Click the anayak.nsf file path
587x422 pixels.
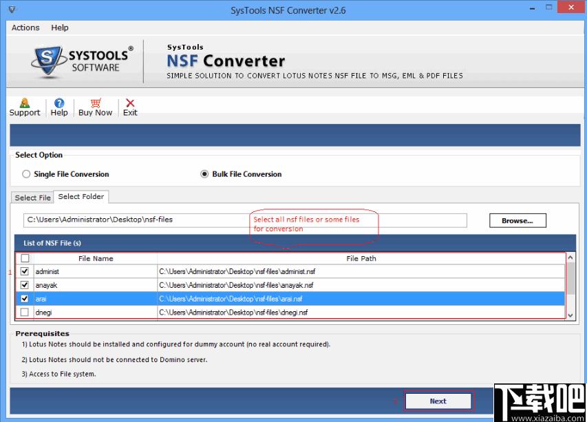click(361, 285)
